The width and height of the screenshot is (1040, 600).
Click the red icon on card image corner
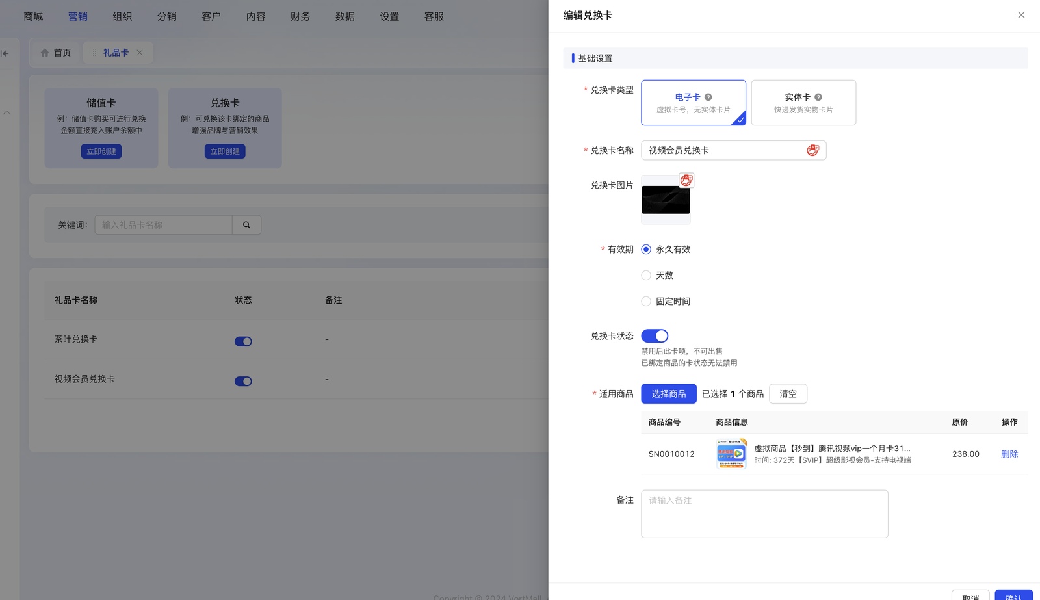pyautogui.click(x=686, y=180)
